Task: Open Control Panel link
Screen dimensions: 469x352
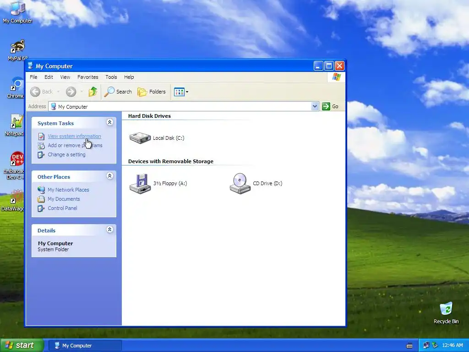Action: [62, 209]
